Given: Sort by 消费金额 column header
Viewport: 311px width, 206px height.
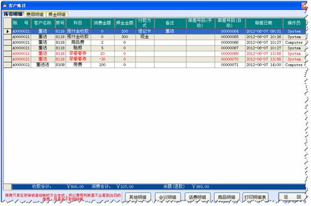Looking at the screenshot, I should pyautogui.click(x=102, y=23).
